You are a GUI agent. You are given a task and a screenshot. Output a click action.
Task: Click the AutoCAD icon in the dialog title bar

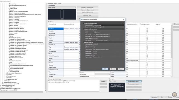[82, 19]
